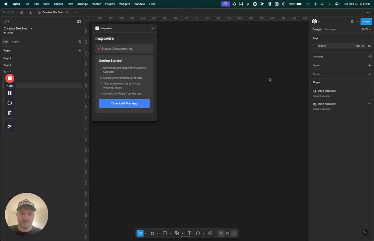Switch to Design mode in toolbar
The height and width of the screenshot is (241, 374).
pyautogui.click(x=228, y=233)
